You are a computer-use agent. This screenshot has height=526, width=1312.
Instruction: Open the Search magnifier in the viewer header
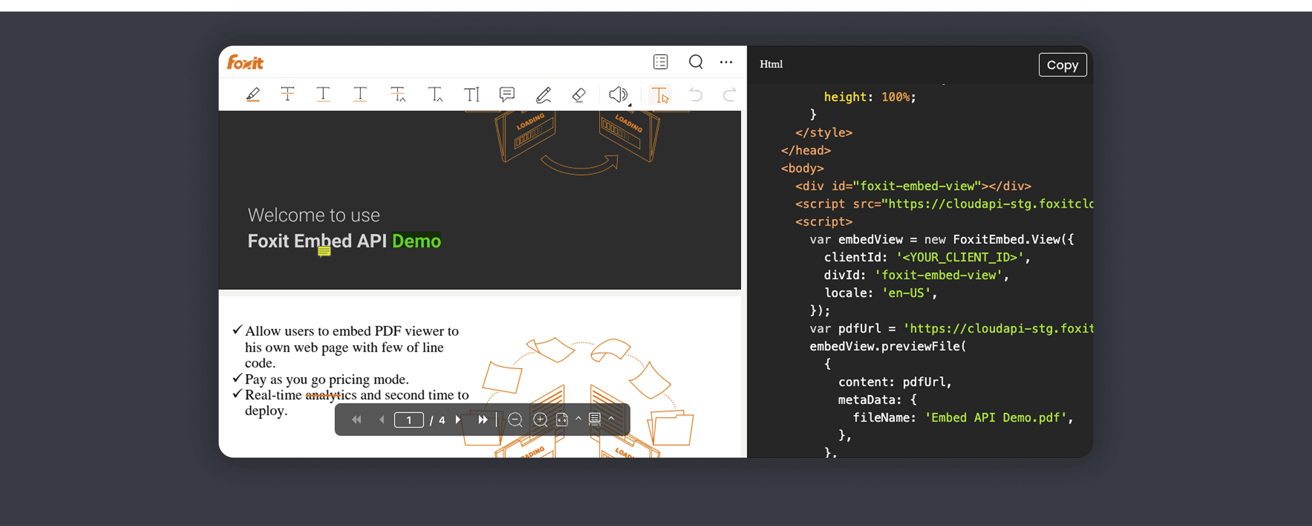pos(696,62)
